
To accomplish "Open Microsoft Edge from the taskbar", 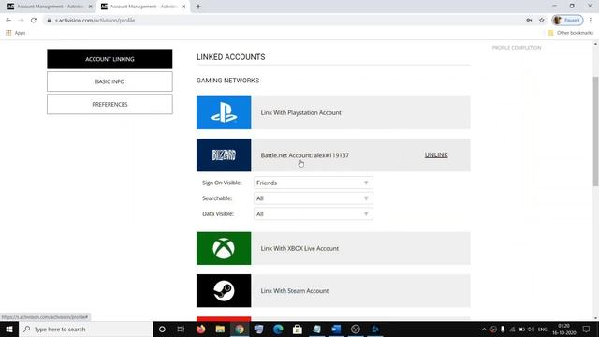I will (x=278, y=329).
